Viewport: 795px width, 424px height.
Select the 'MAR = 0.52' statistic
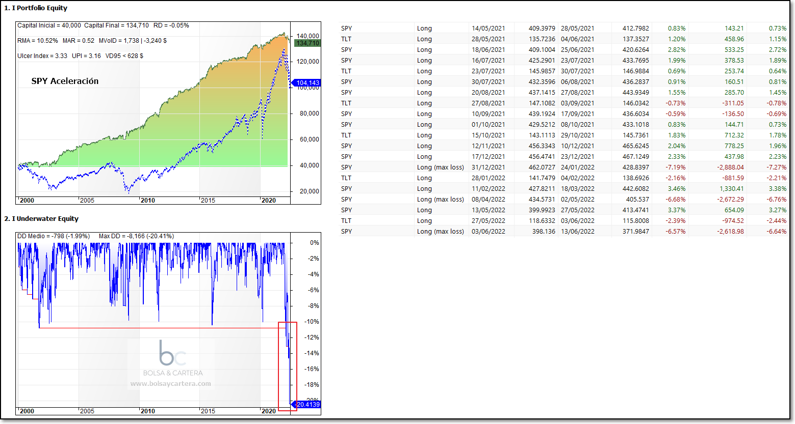point(79,41)
